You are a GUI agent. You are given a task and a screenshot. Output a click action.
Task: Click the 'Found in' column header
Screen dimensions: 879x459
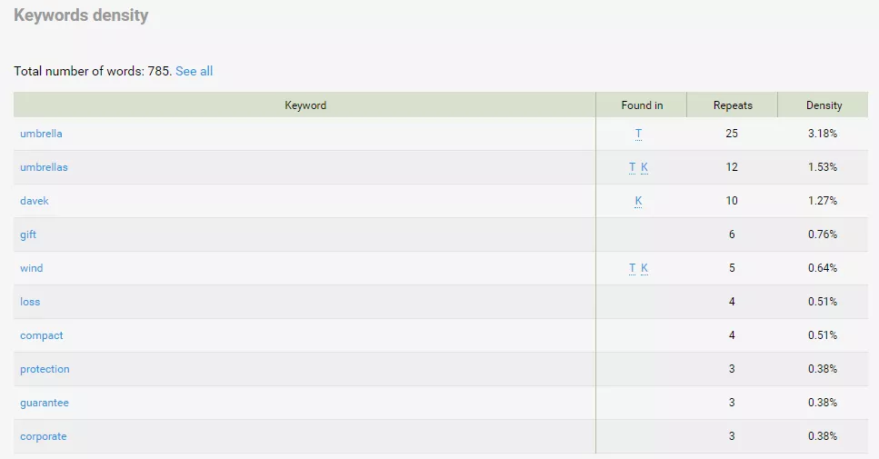(x=642, y=105)
